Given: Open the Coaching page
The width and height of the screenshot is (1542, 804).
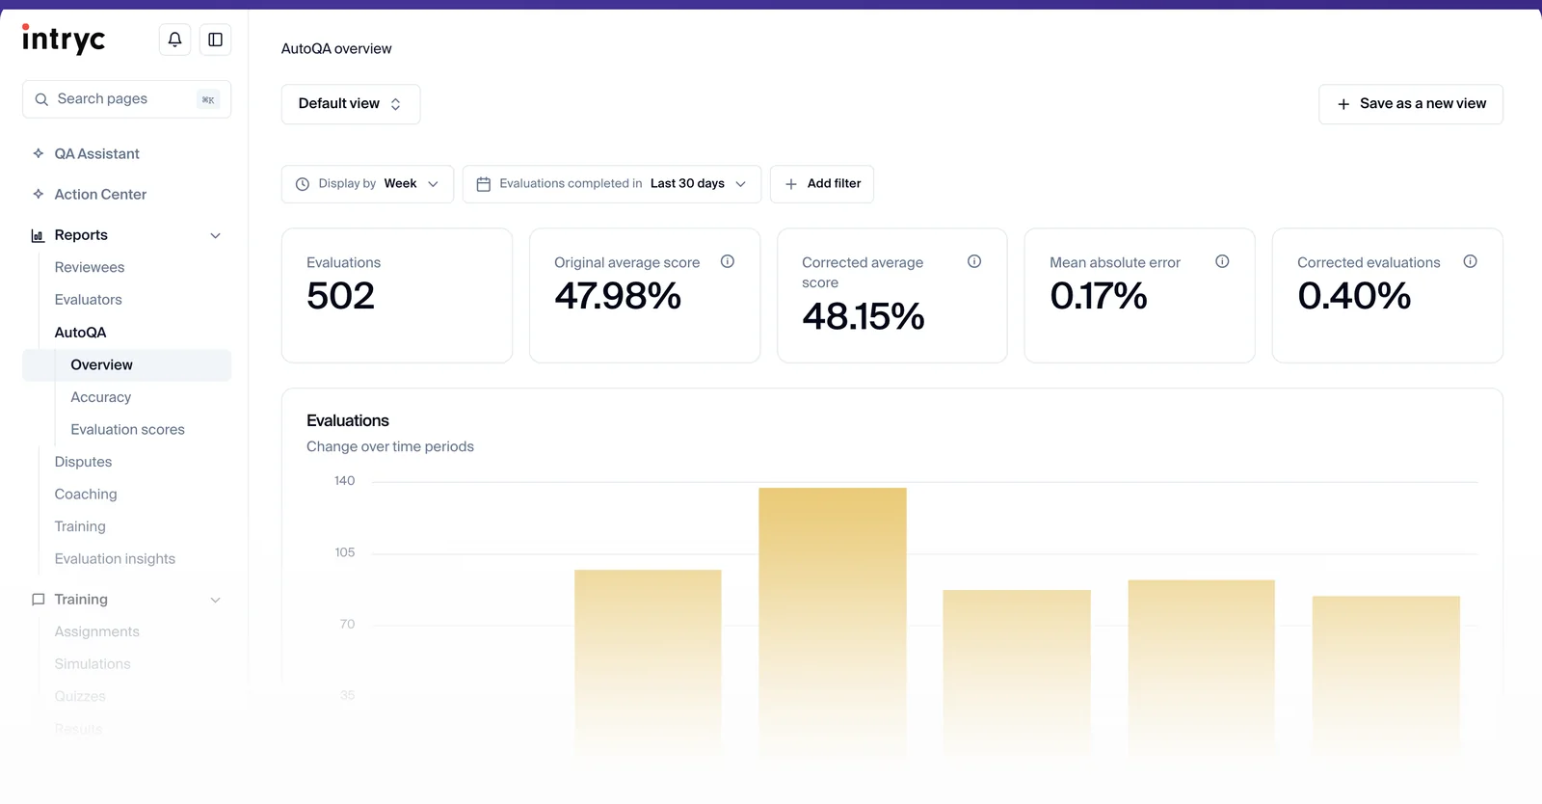Looking at the screenshot, I should click(86, 495).
